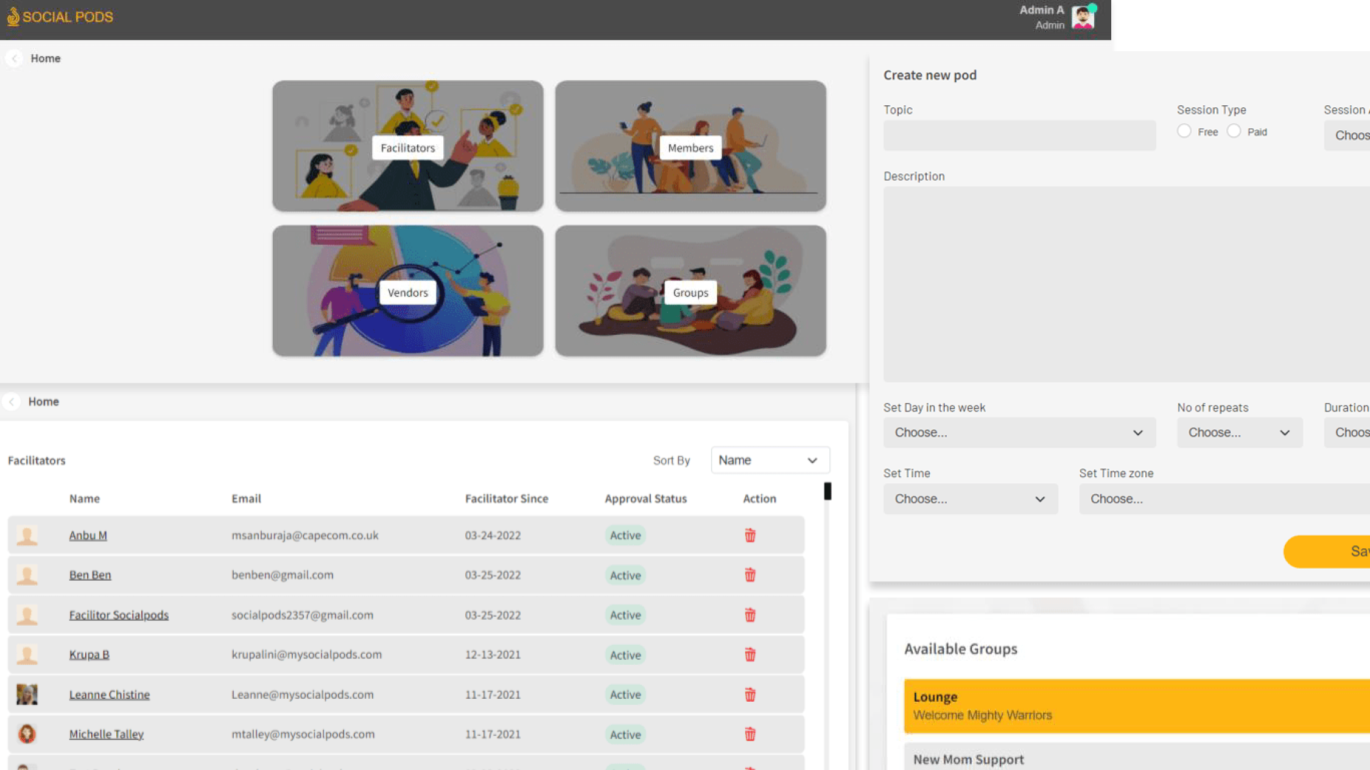Click the facilitators table scrollbar handle
Viewport: 1370px width, 770px height.
pos(827,491)
